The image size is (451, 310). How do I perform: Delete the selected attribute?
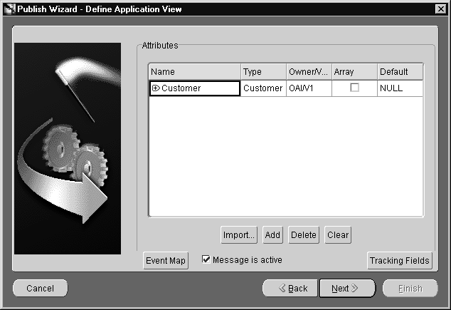(304, 234)
